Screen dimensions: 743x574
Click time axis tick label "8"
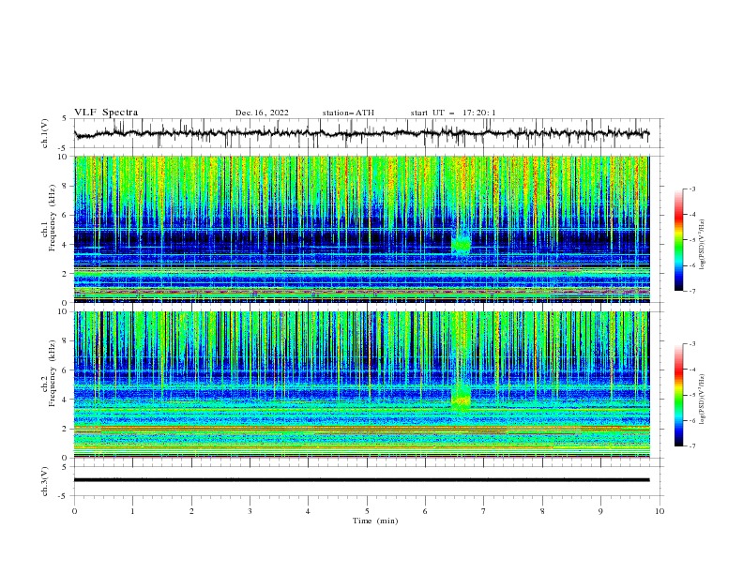tap(542, 511)
